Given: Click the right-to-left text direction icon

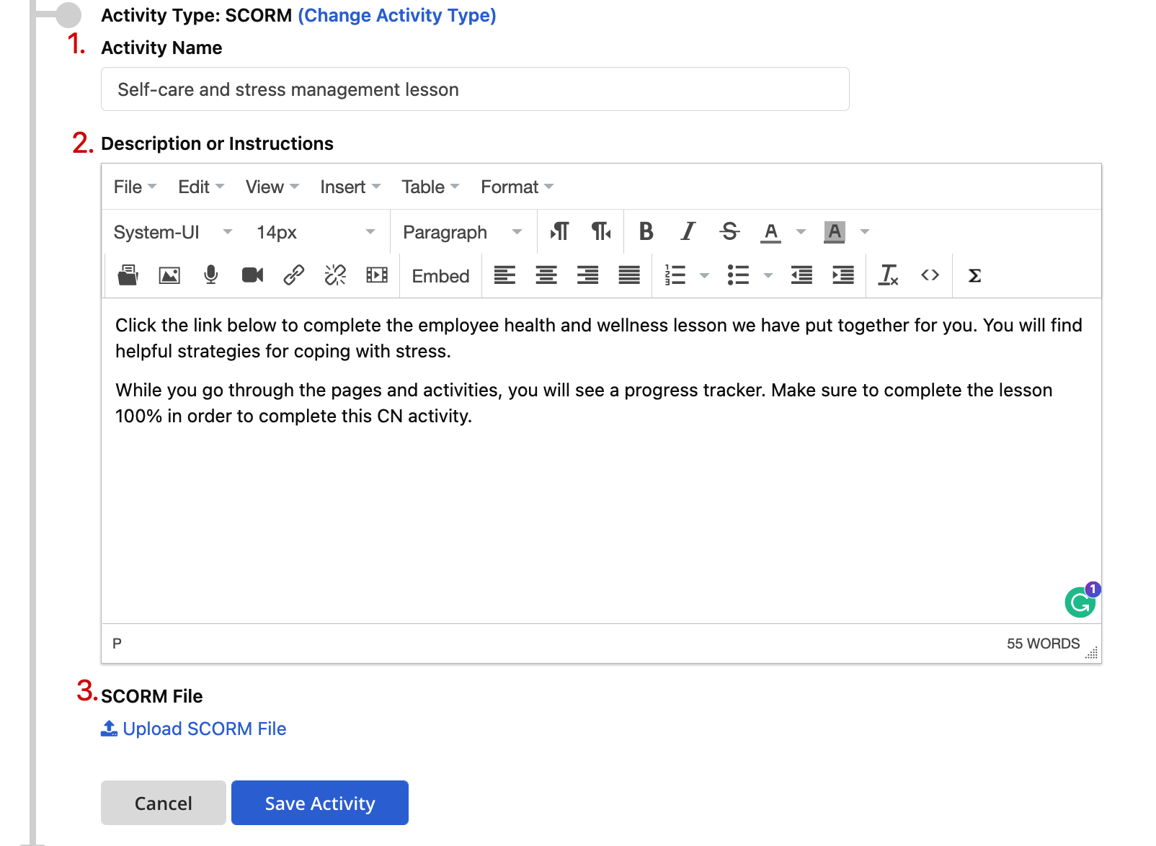Looking at the screenshot, I should tap(601, 231).
